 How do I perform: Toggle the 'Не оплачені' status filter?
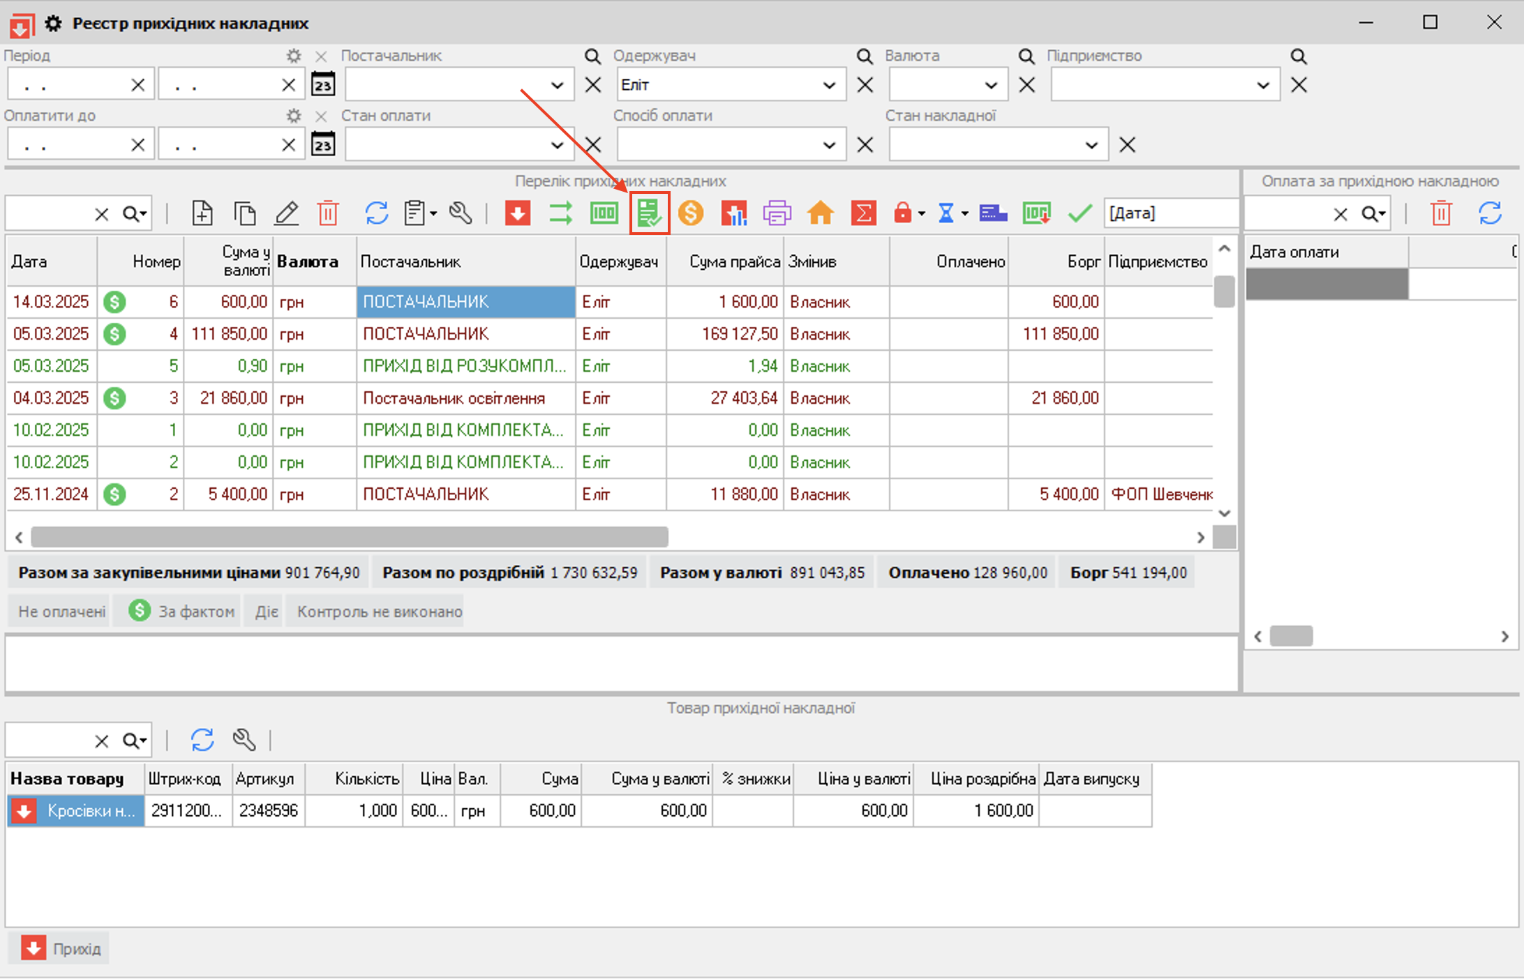pos(61,612)
